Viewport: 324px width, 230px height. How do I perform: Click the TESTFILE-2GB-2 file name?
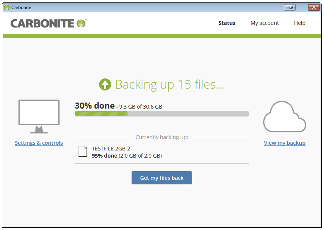[x=111, y=149]
